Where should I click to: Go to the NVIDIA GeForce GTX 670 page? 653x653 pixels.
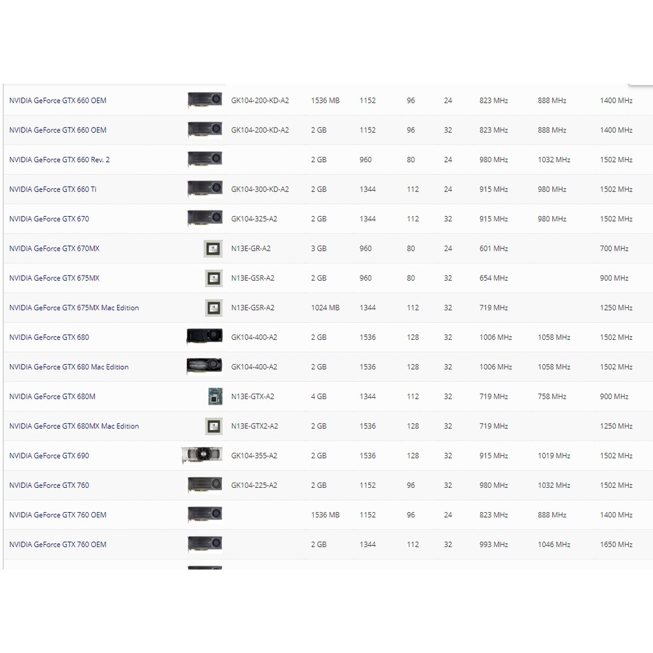[49, 219]
